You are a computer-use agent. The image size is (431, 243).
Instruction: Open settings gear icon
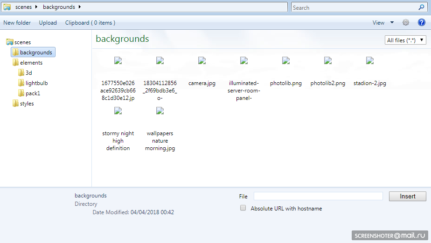(x=406, y=23)
